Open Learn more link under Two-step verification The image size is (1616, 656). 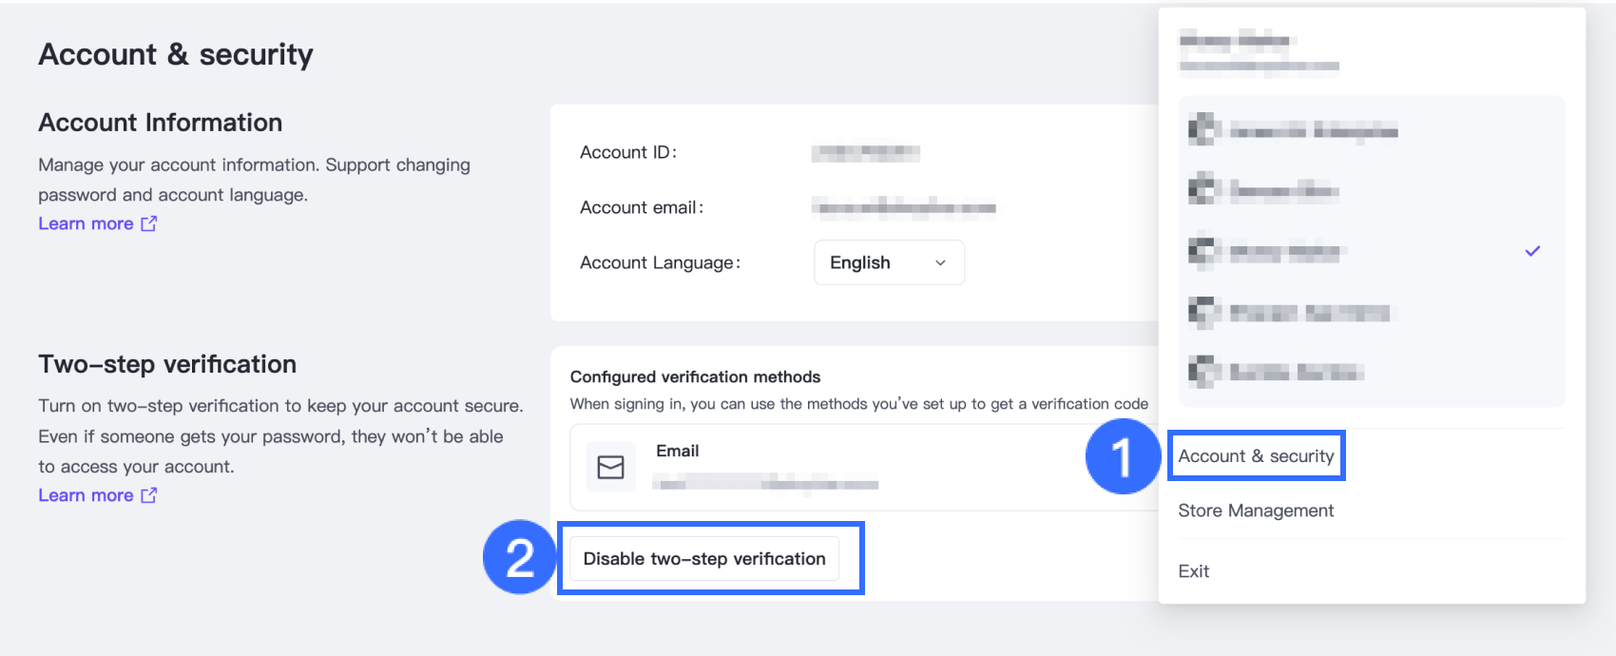pyautogui.click(x=86, y=495)
